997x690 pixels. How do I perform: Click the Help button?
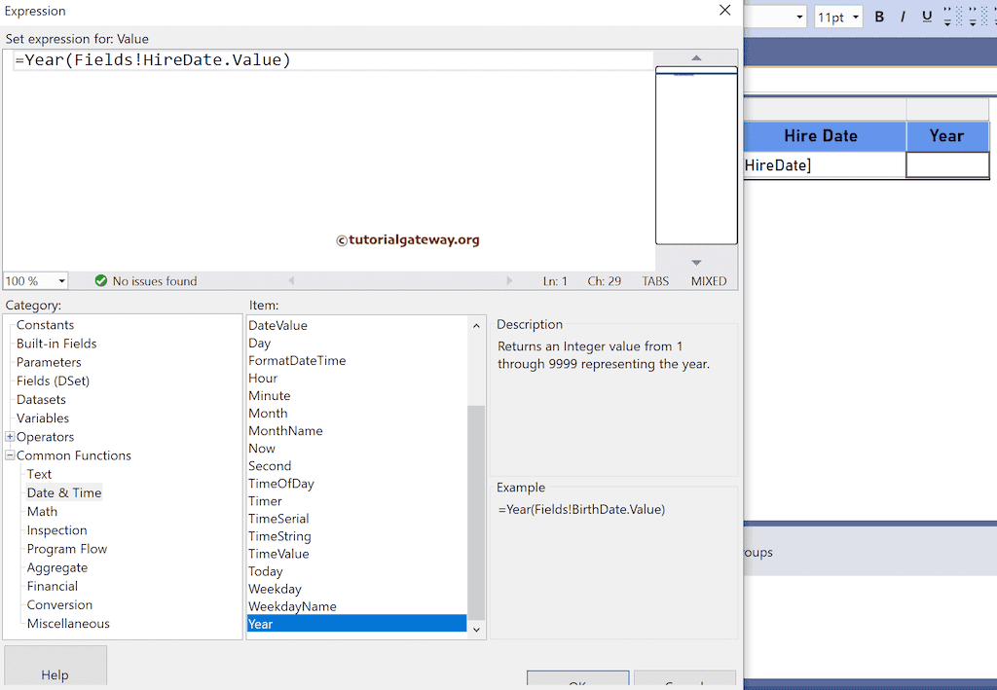coord(55,673)
